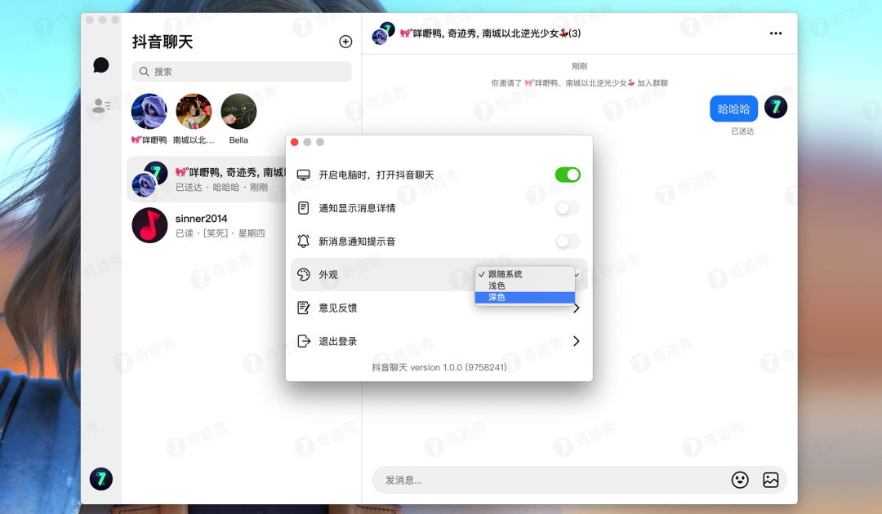
Task: Open the 意见反馈 row chevron
Action: click(x=576, y=308)
